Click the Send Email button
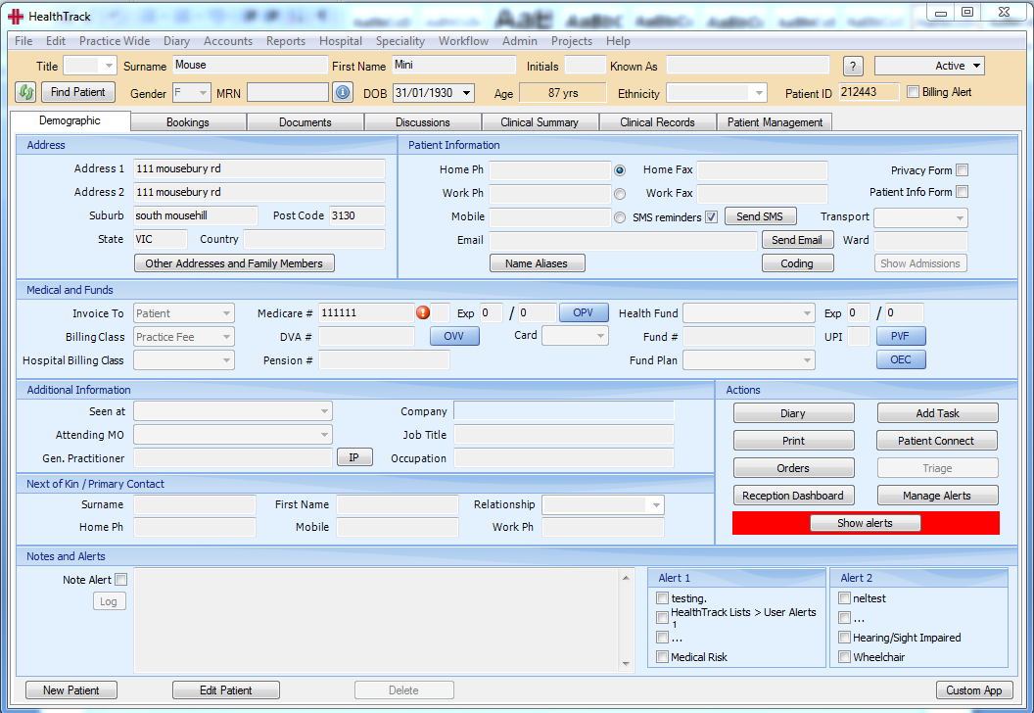The width and height of the screenshot is (1034, 713). coord(797,240)
